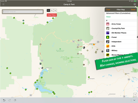The height and width of the screenshot is (103, 138).
Task: Tap the copy icon in bottom toolbar
Action: (15, 100)
